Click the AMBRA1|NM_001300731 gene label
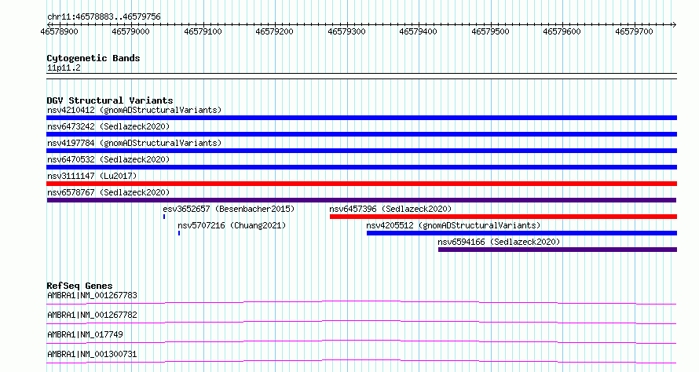The image size is (699, 372). click(x=92, y=354)
